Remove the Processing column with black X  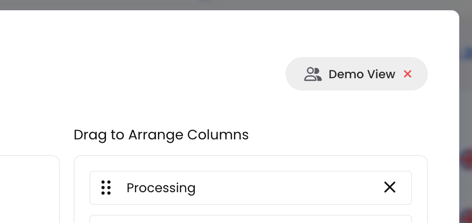click(x=390, y=187)
